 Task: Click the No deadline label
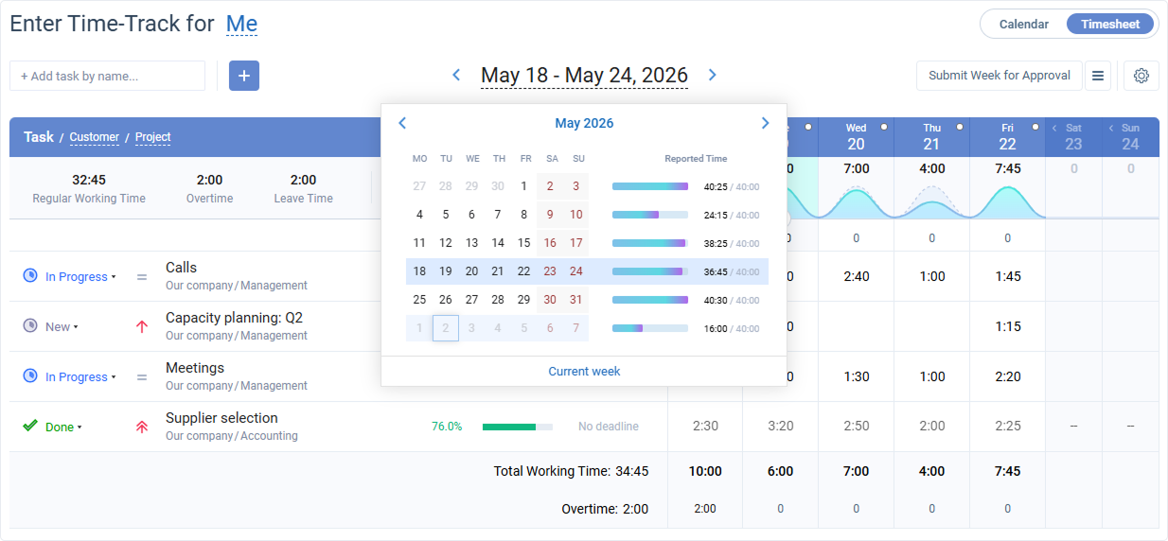click(609, 427)
